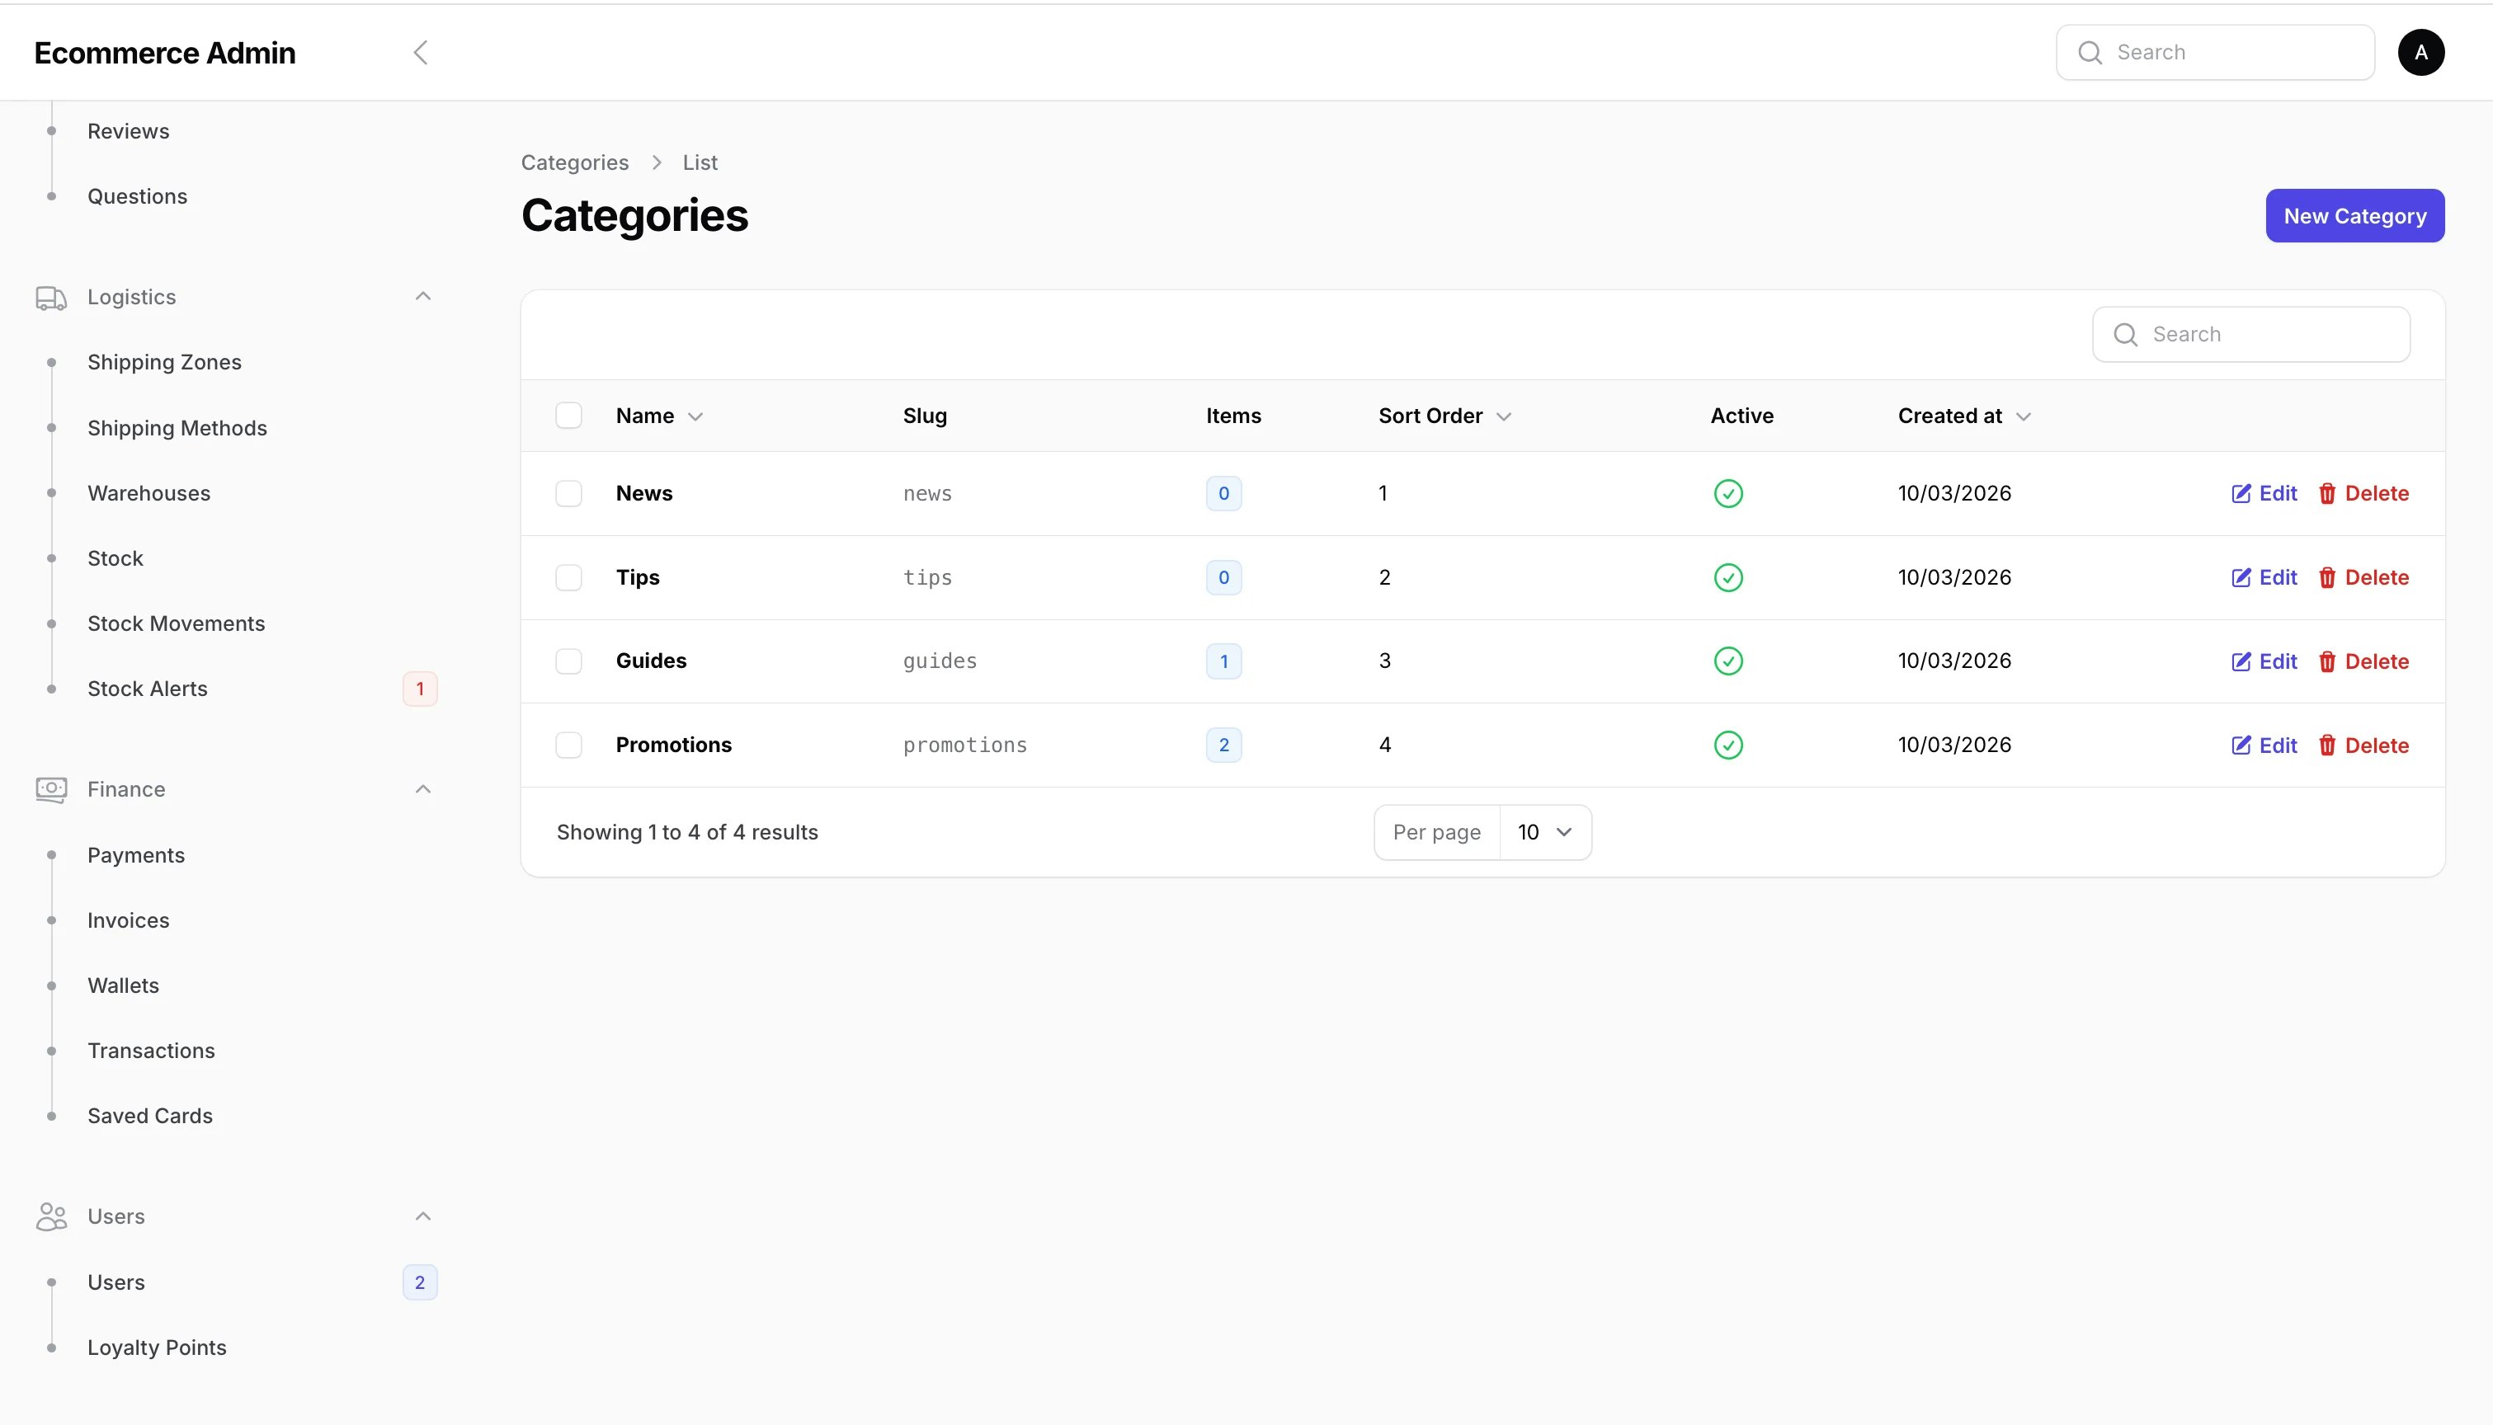Click the search magnifier icon above the table
Viewport: 2493px width, 1425px height.
(x=2124, y=334)
